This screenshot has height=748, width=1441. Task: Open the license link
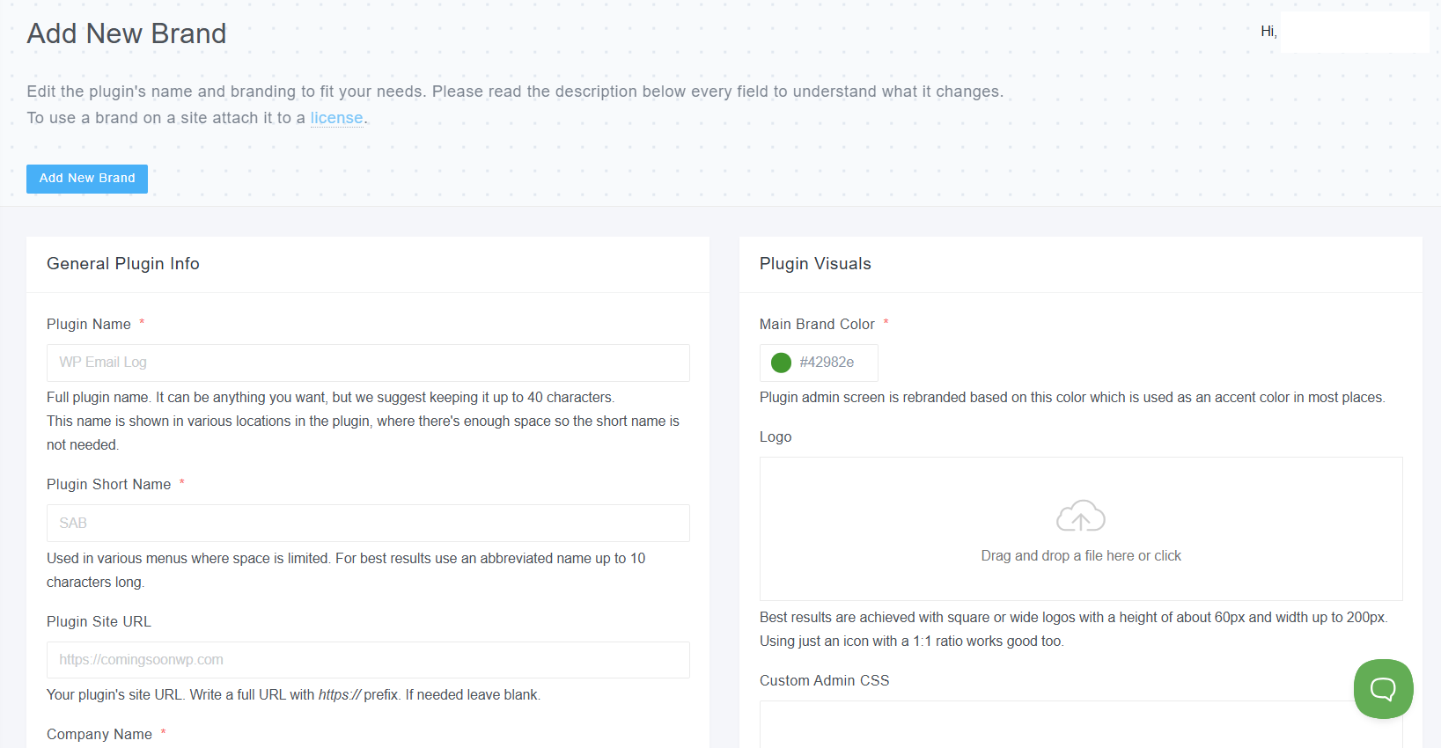[x=336, y=118]
